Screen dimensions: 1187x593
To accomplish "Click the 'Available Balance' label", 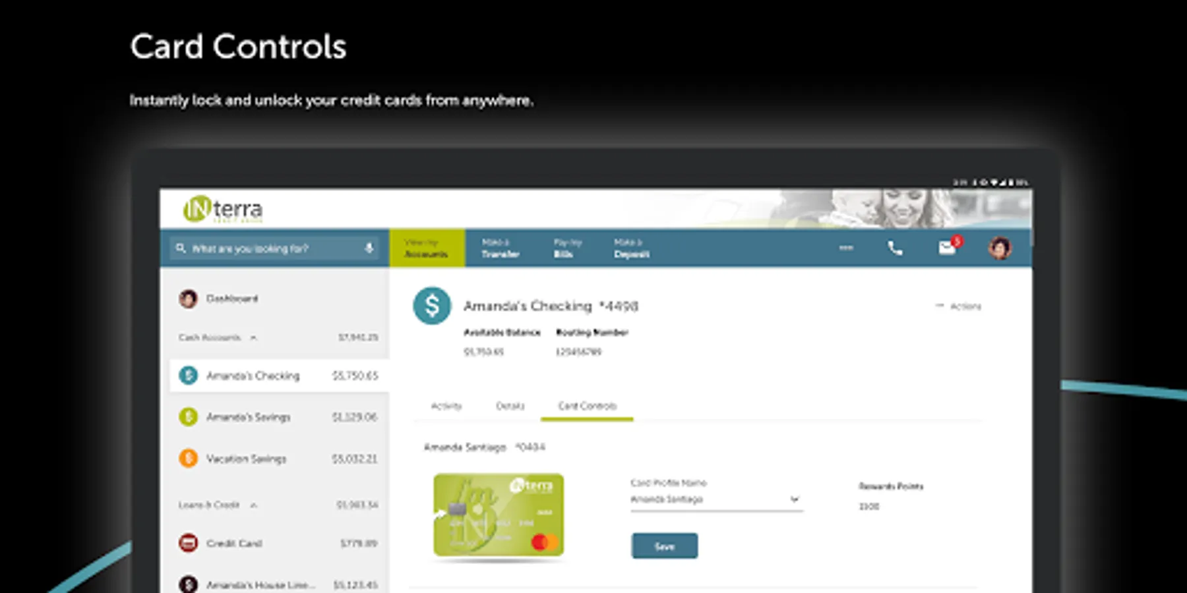I will 502,332.
